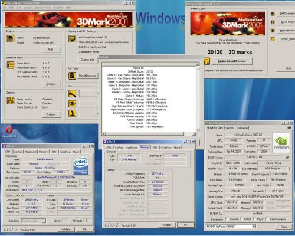Image resolution: width=295 pixels, height=236 pixels.
Task: Click the Name field in GPU-Z
Action: [248, 135]
